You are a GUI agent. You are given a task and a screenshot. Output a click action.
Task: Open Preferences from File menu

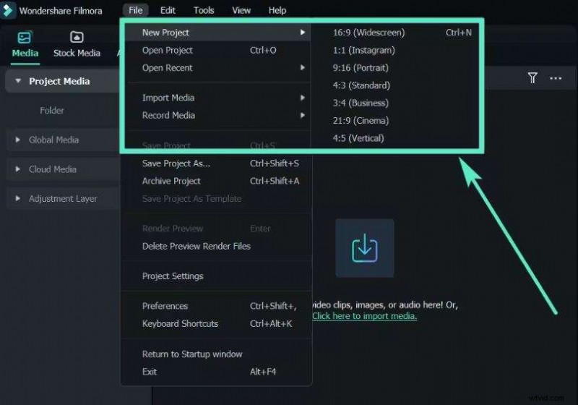pos(218,306)
